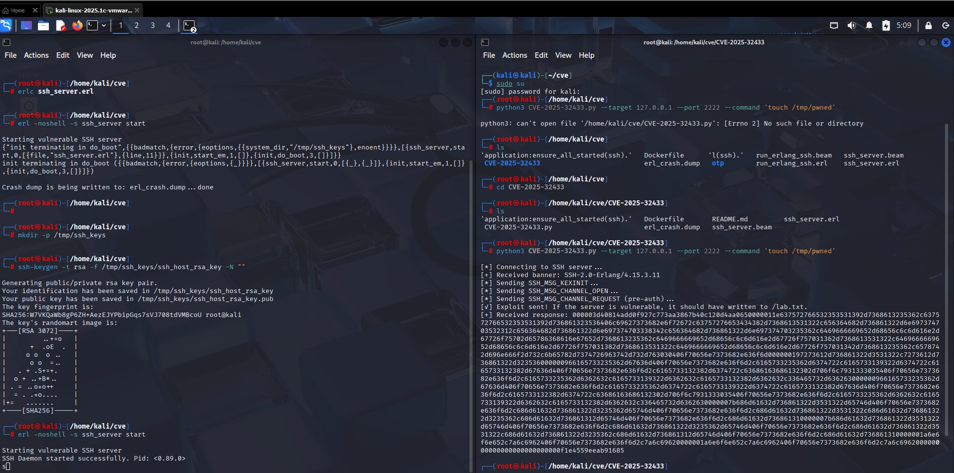Click the logout icon at the far right
Viewport: 954px width, 473px height.
point(946,25)
